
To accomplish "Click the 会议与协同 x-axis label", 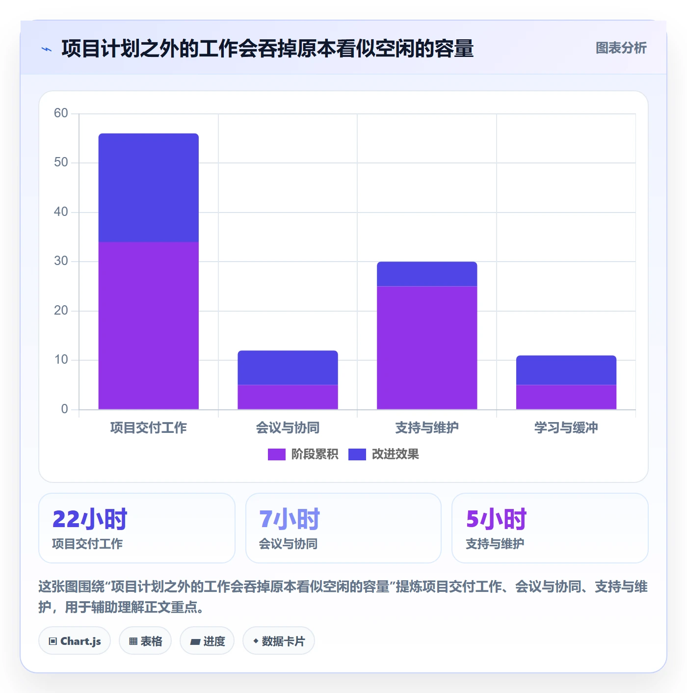I will tap(288, 428).
